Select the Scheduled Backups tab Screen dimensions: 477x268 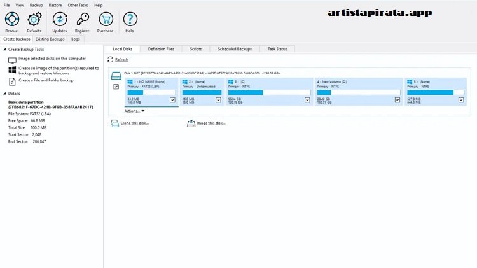235,49
